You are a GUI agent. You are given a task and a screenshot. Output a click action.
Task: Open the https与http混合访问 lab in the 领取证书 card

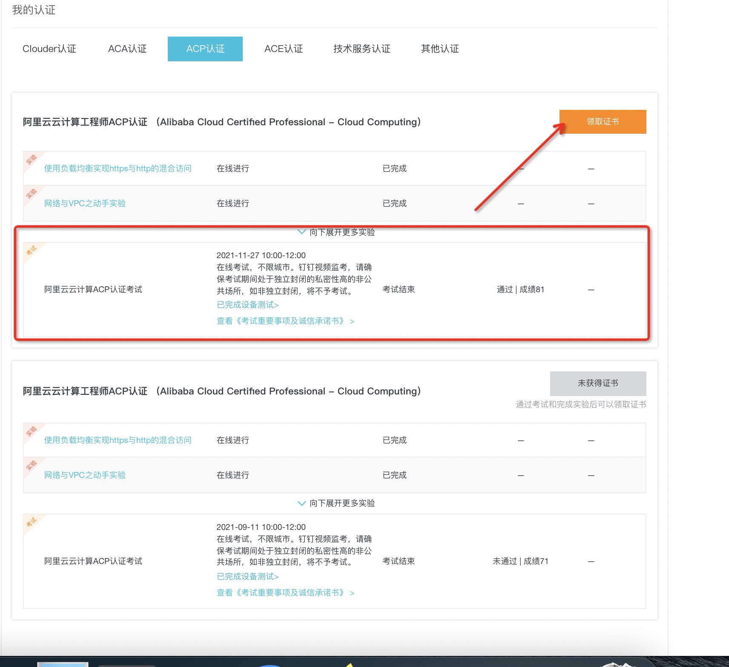118,169
